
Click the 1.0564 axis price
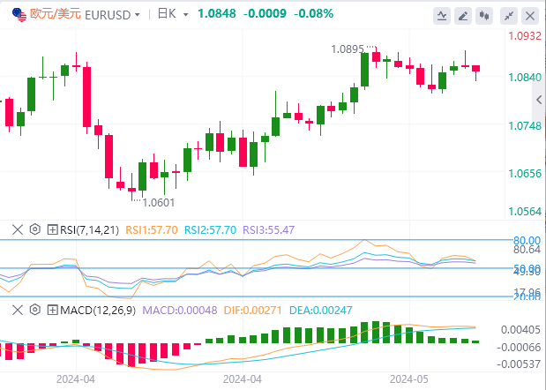coord(525,212)
